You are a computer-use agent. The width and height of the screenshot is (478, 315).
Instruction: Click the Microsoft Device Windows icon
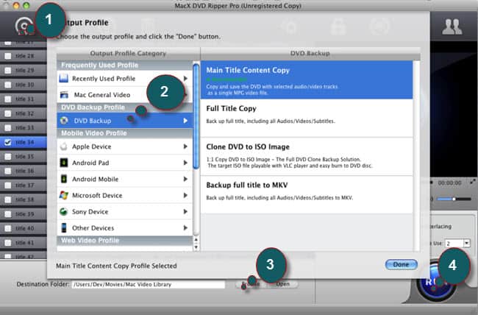tap(64, 195)
